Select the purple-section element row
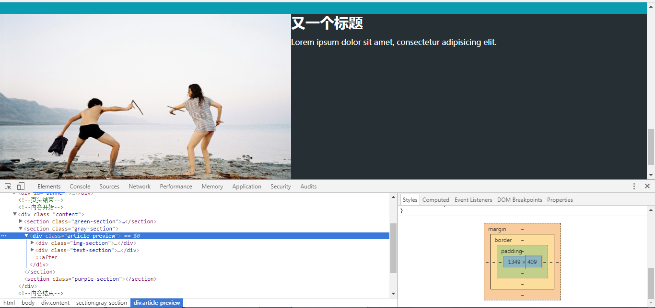 coord(194,279)
